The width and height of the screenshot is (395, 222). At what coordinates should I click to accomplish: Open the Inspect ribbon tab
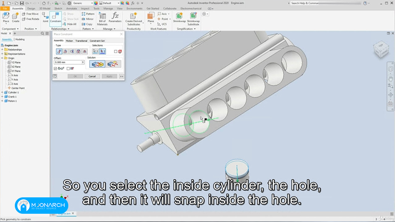click(x=85, y=9)
